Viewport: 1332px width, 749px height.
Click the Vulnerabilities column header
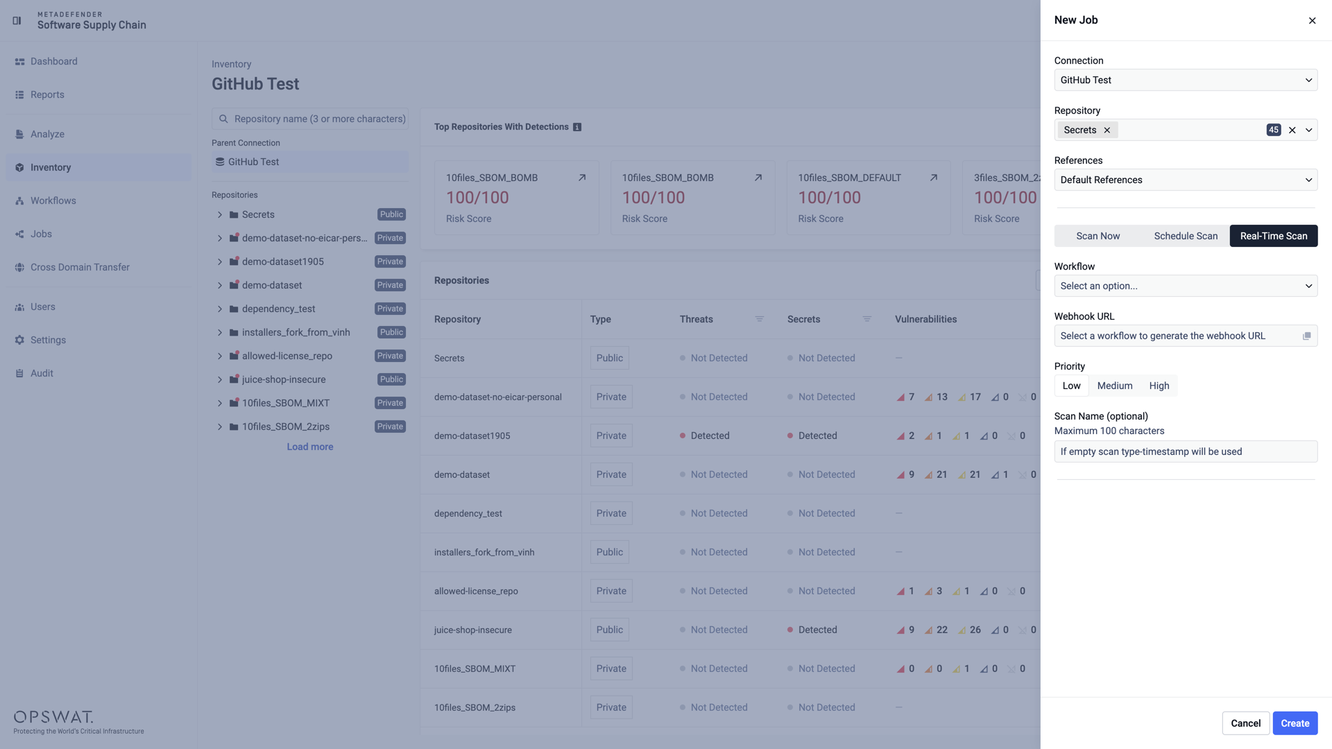[926, 319]
